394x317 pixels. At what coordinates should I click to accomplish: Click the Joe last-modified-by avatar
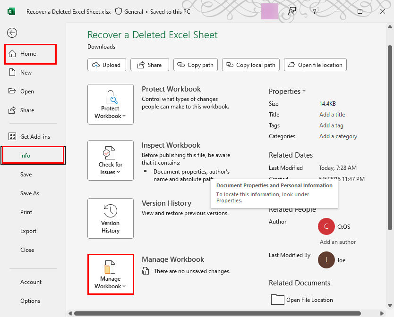click(x=326, y=260)
